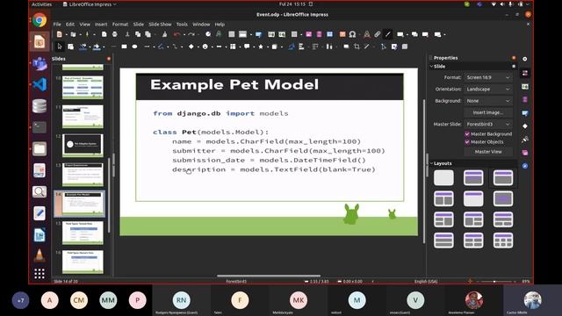
Task: Click the Undo arrow in toolbar
Action: pyautogui.click(x=177, y=34)
